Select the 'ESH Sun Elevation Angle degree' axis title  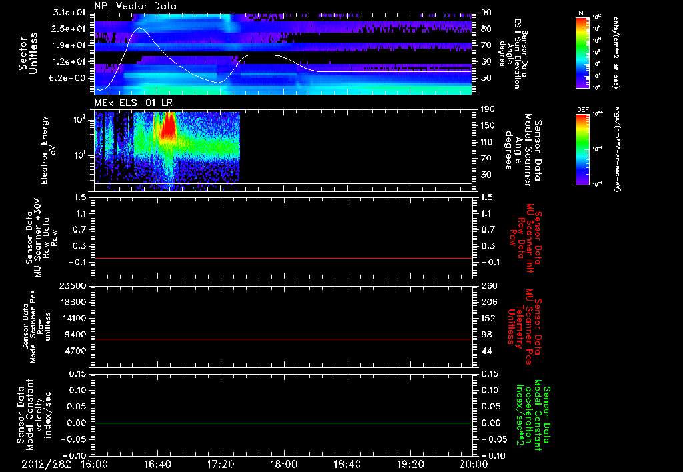click(513, 53)
